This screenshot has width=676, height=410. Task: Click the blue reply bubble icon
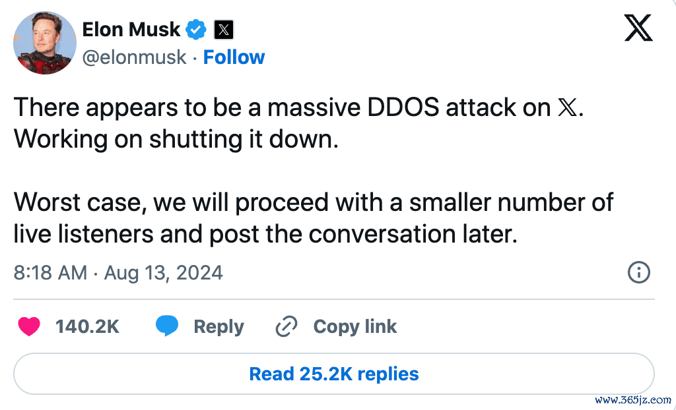(x=167, y=326)
